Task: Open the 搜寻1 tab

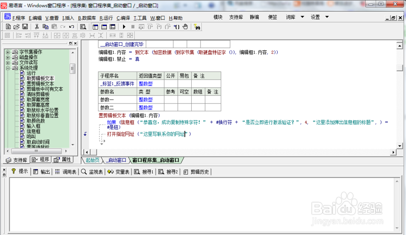Action: (144, 172)
